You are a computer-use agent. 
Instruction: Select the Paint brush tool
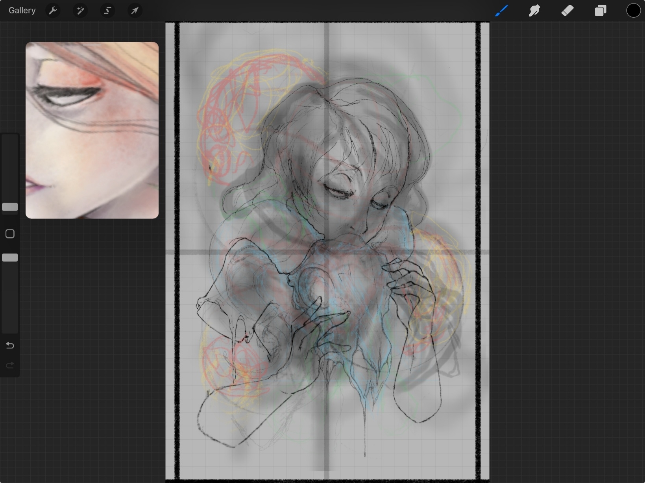point(501,11)
